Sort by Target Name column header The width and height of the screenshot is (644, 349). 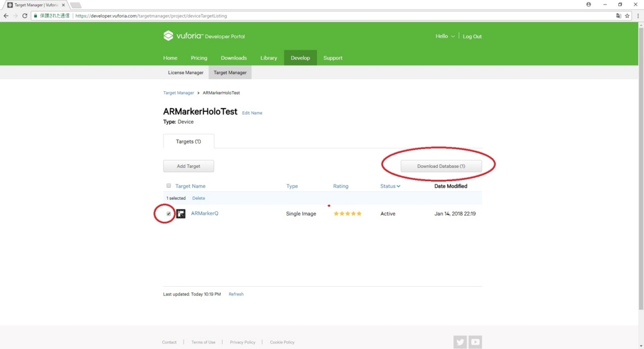(190, 186)
